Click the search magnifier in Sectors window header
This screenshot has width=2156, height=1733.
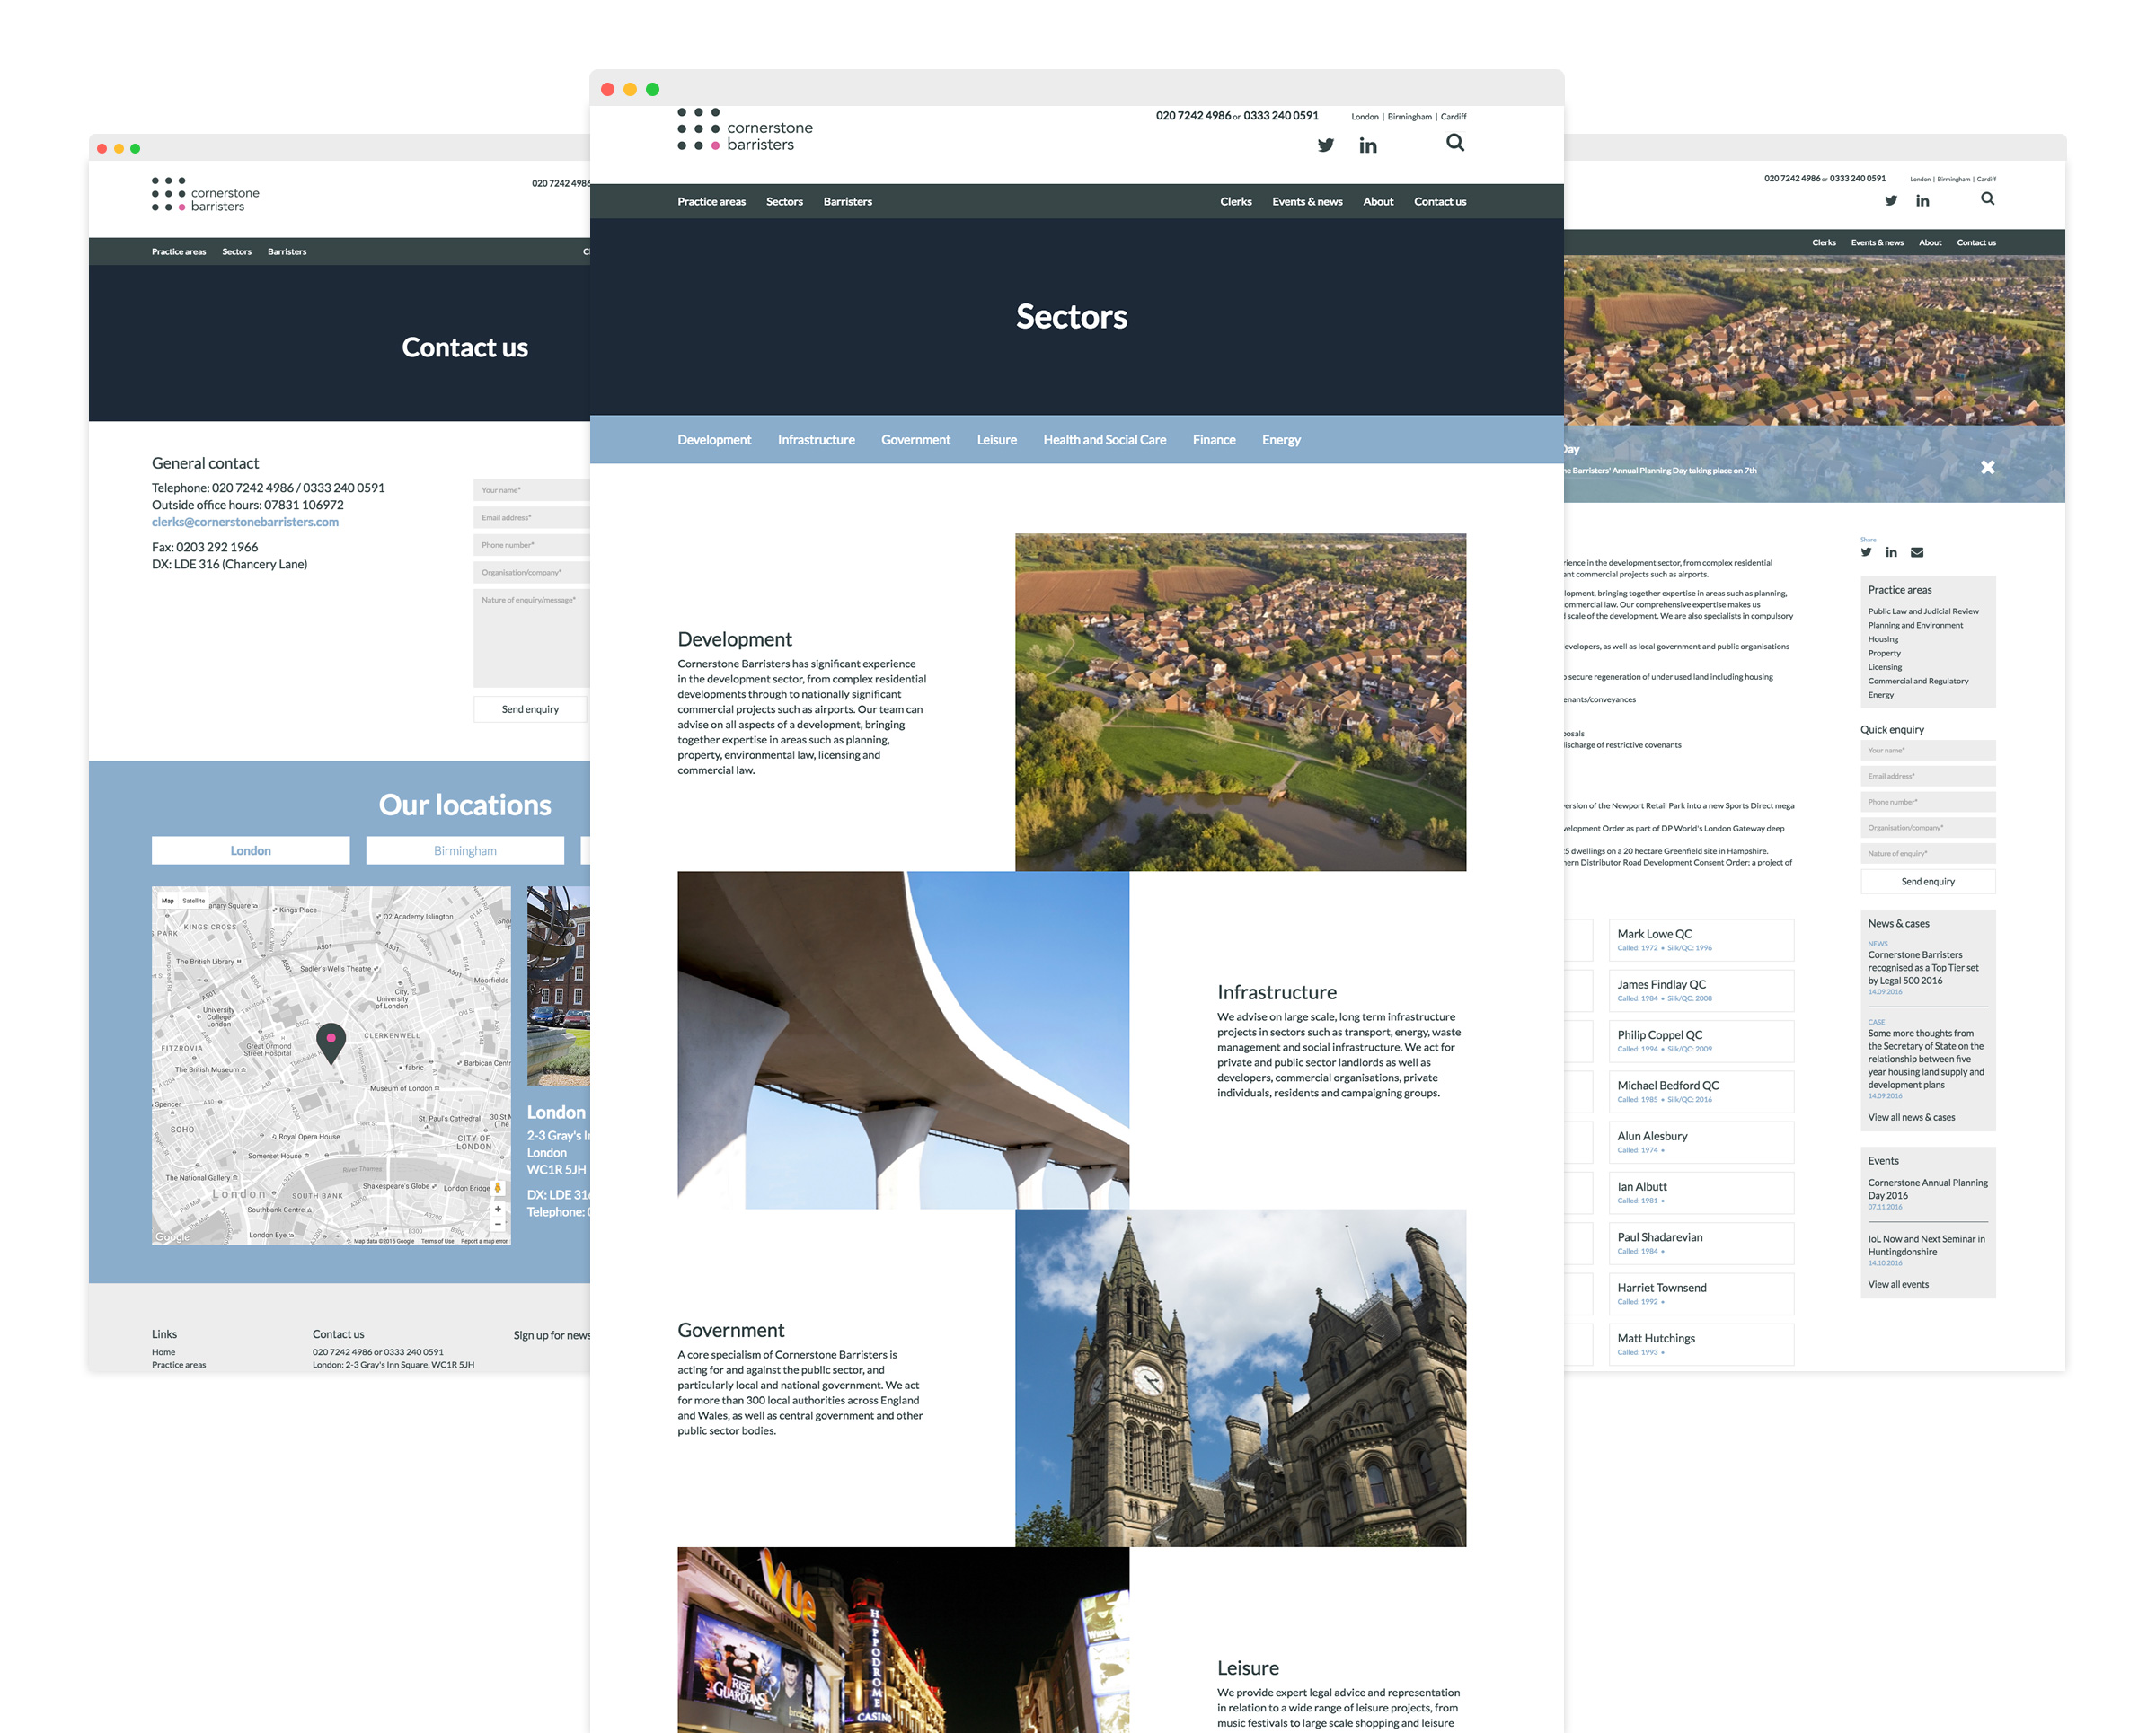[x=1455, y=143]
